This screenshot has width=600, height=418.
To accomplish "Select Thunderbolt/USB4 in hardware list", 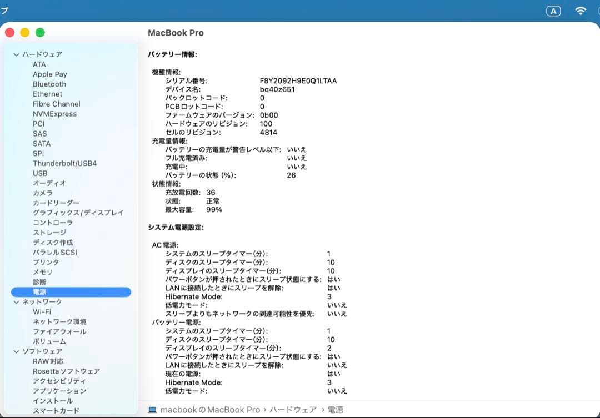I will [x=64, y=163].
